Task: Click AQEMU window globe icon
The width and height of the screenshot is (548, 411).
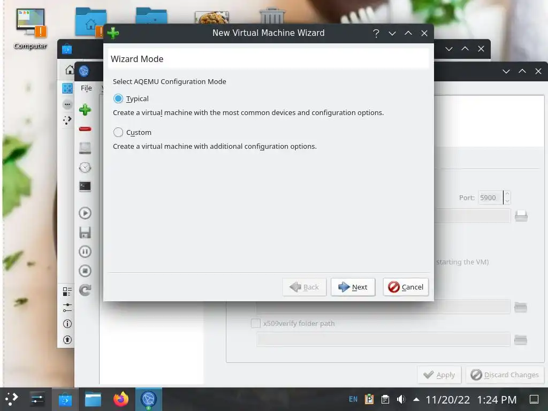Action: pos(84,71)
